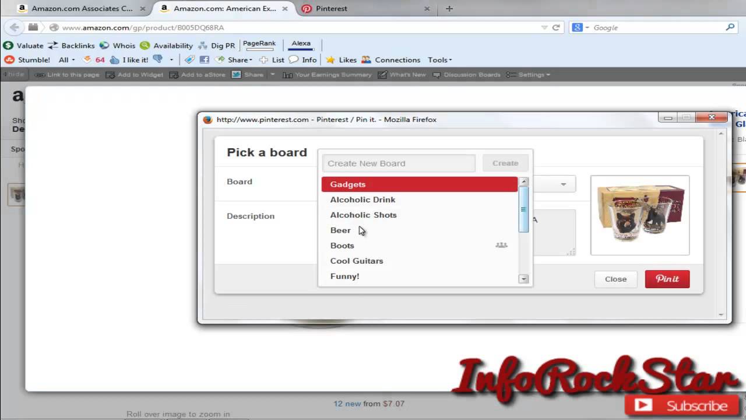Select the Cool Guitars board
The width and height of the screenshot is (746, 420).
tap(420, 261)
